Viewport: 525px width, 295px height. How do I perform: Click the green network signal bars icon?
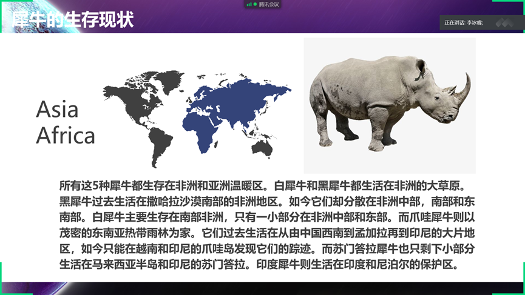click(249, 4)
